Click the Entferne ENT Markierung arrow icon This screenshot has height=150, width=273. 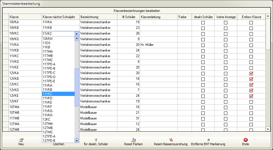click(x=208, y=140)
